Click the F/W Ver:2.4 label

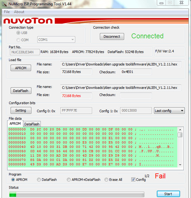coord(164,51)
